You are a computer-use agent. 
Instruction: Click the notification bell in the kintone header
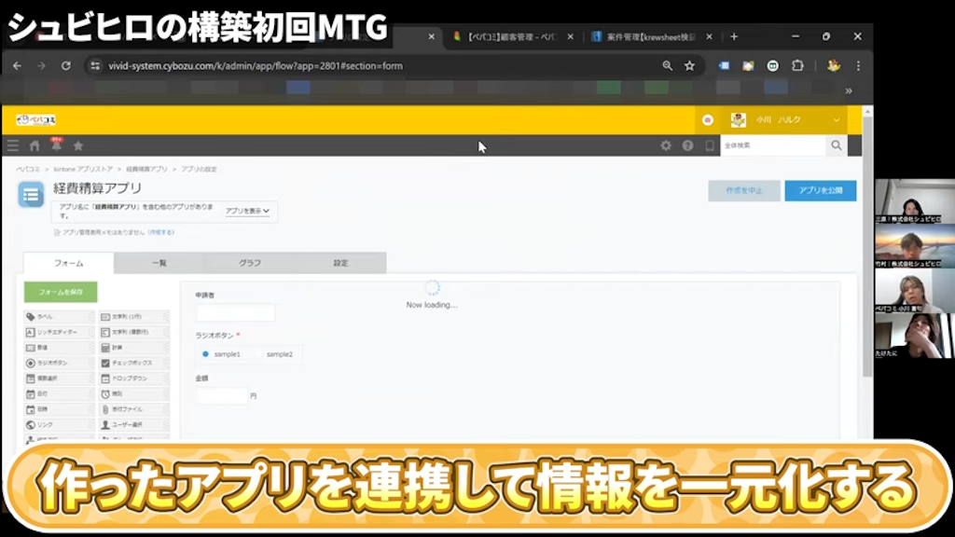pos(56,145)
